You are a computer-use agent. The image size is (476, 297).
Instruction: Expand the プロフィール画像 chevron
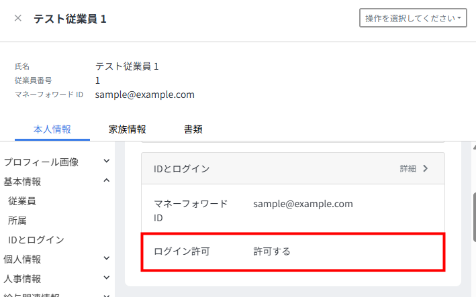tap(107, 161)
